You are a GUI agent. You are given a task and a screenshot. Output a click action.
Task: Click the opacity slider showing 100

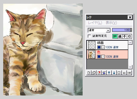[x=121, y=30]
